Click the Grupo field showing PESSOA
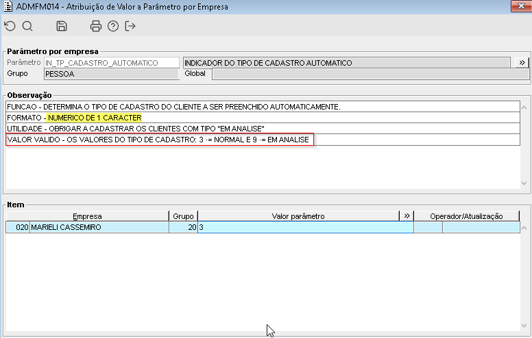This screenshot has width=532, height=338. point(112,74)
